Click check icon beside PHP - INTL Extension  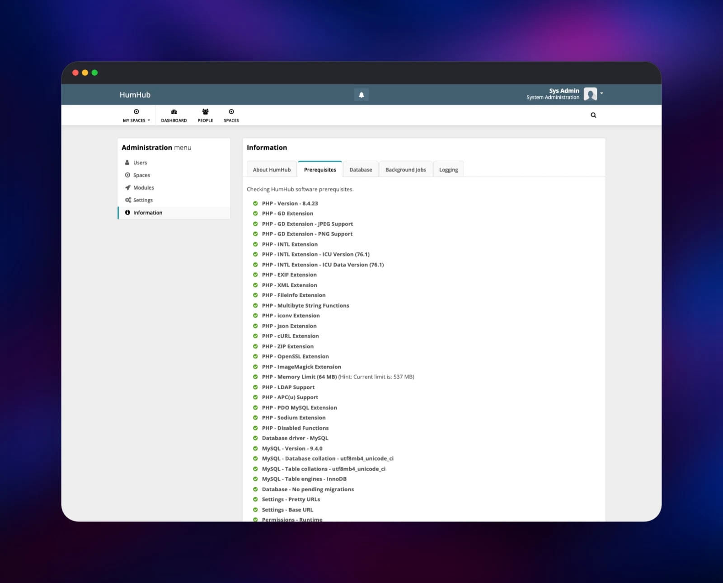point(255,244)
